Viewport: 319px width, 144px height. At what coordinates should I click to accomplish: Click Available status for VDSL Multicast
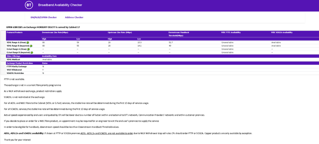(47, 59)
